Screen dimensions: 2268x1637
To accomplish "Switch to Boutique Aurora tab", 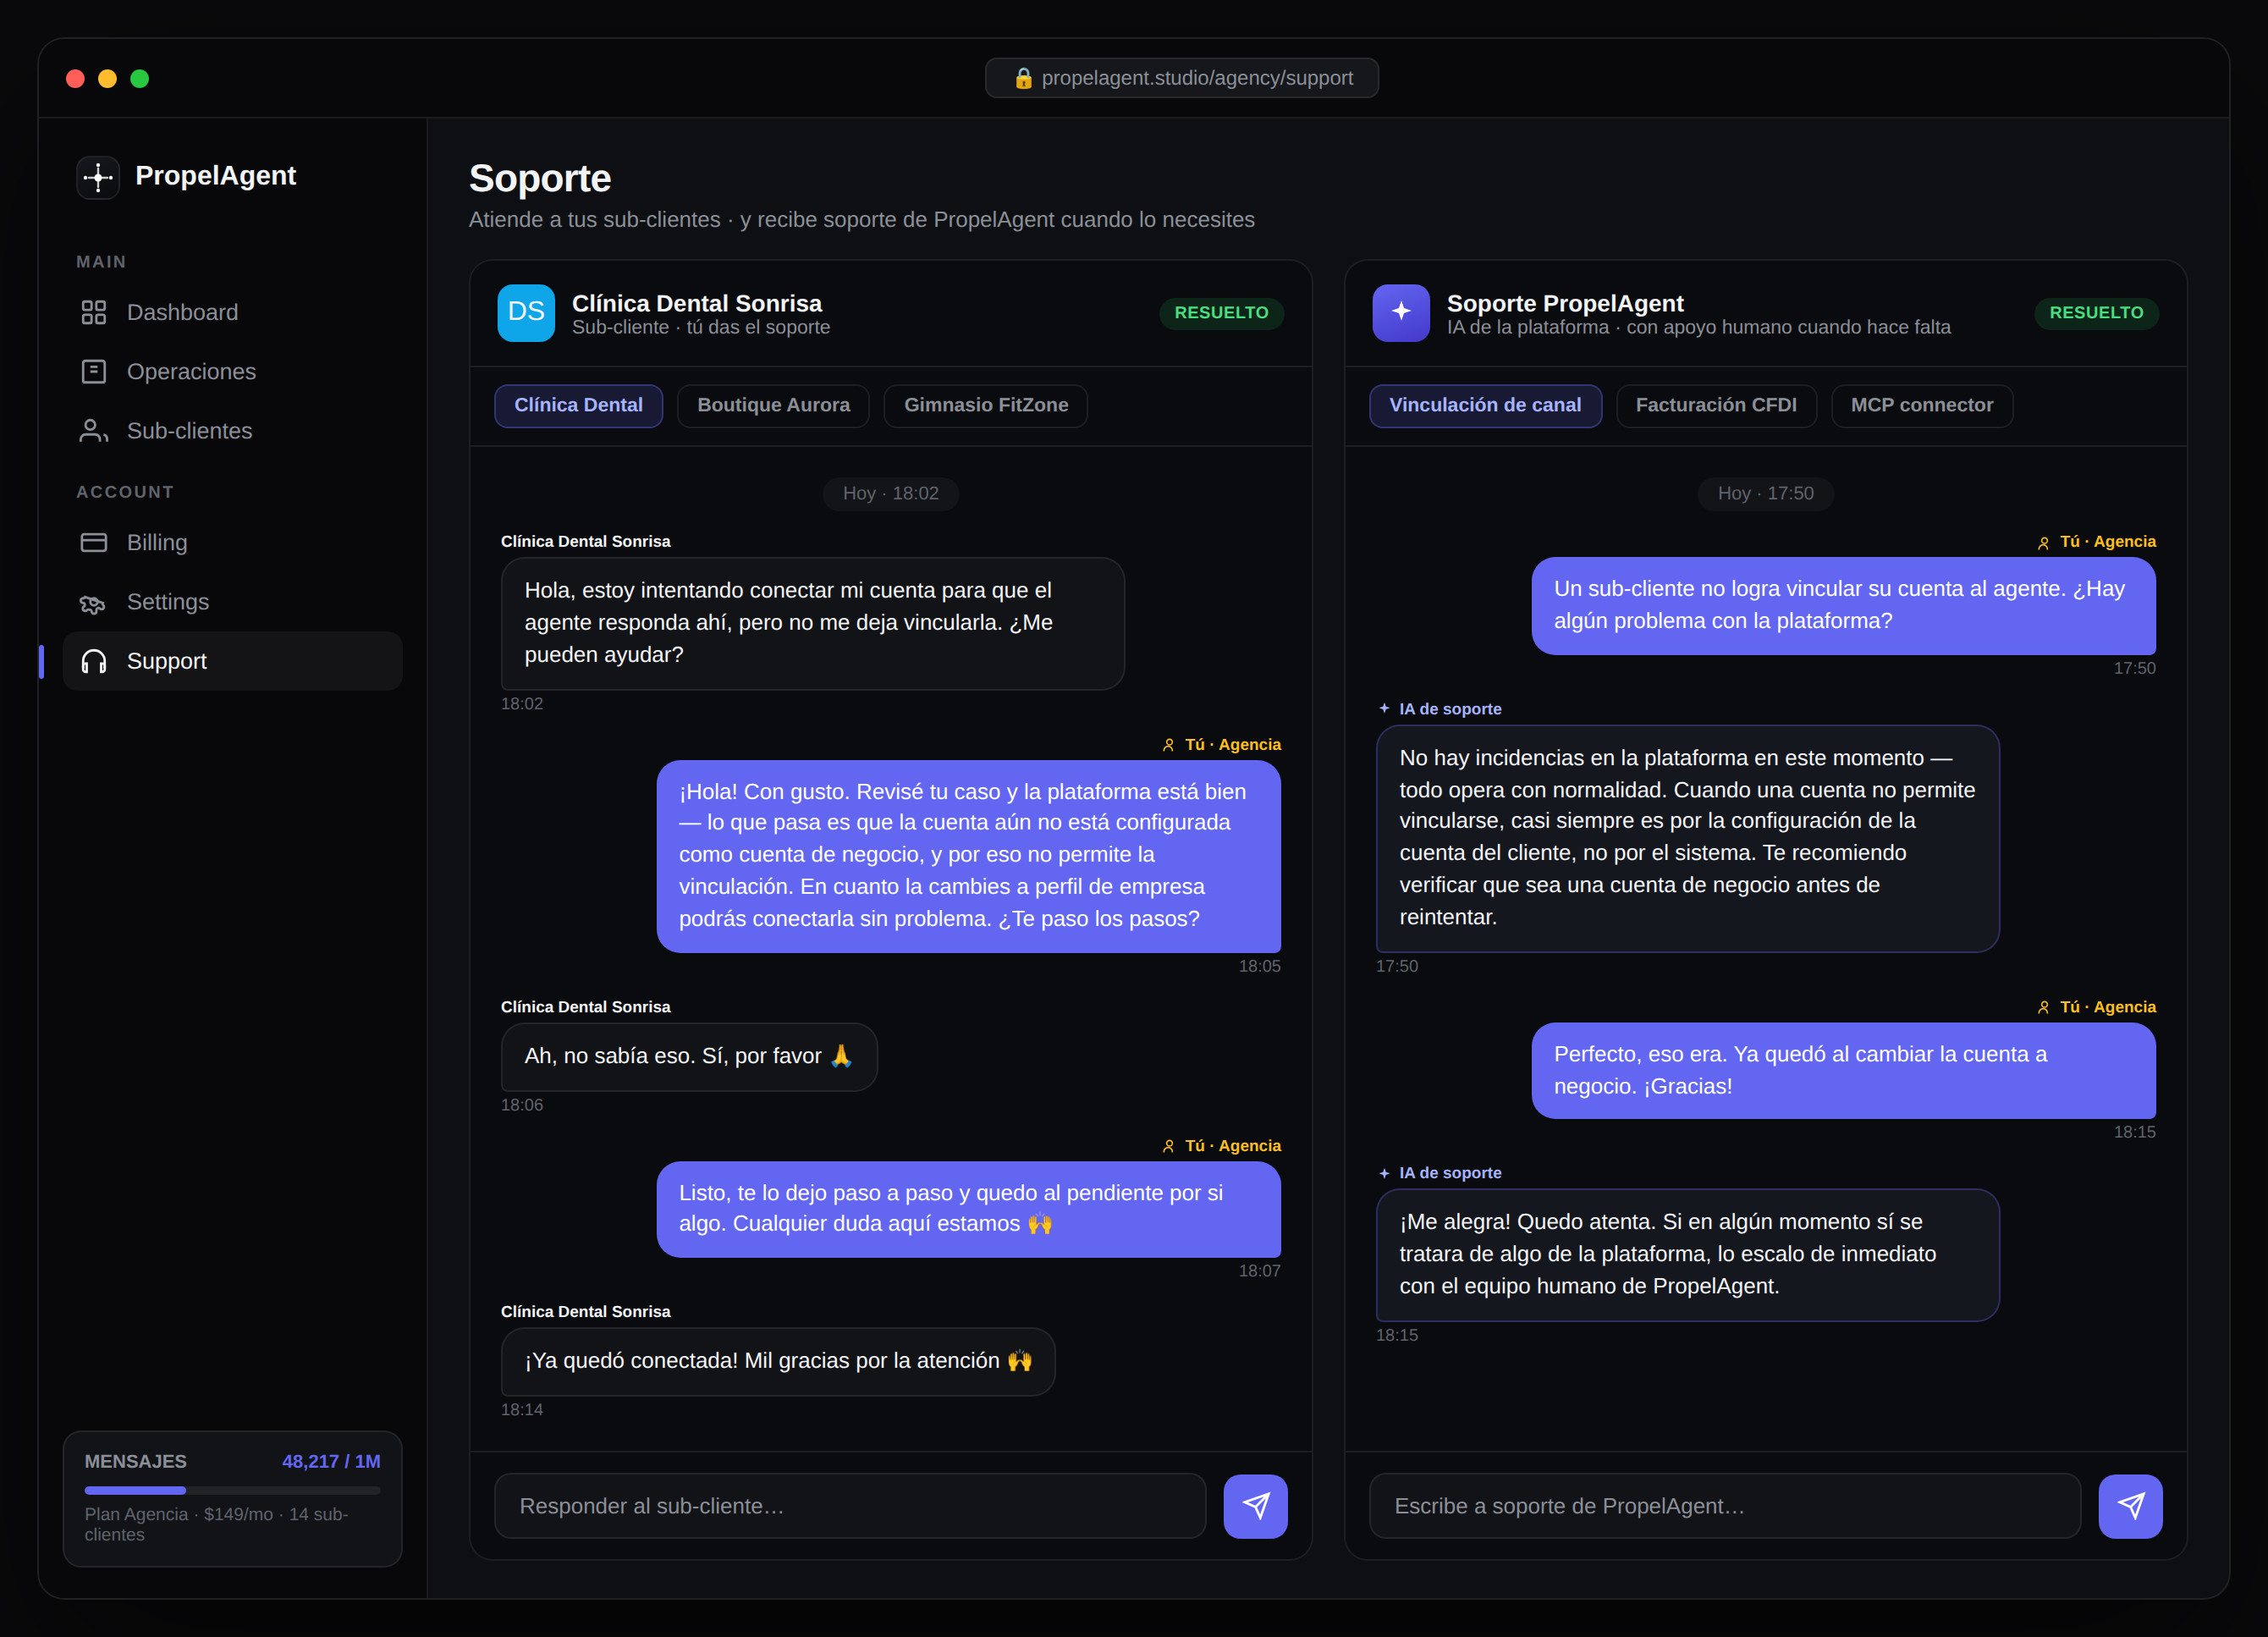I will click(773, 406).
